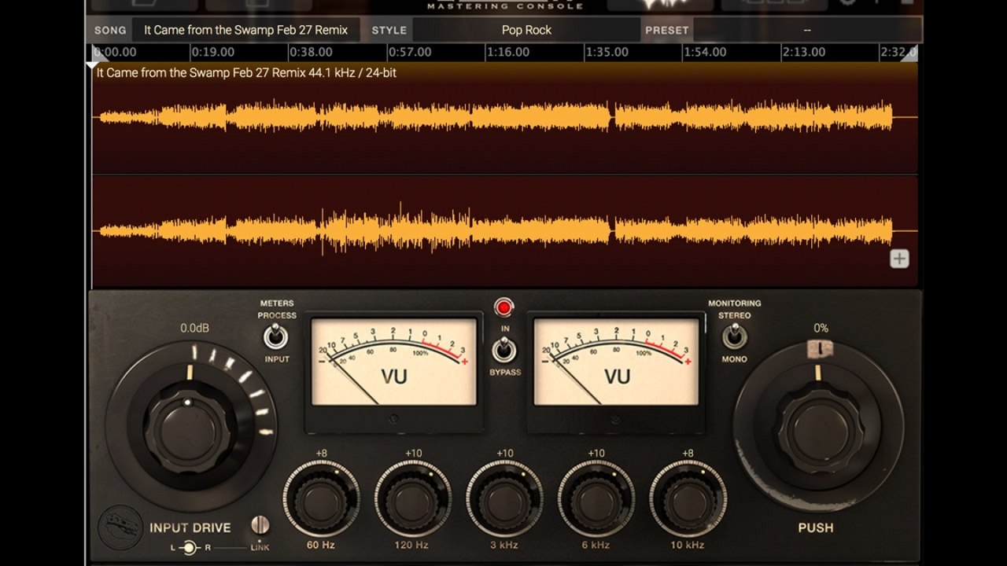Jump to 1:16.00 on the timeline ruler
Viewport: 1007px width, 566px height.
(508, 53)
